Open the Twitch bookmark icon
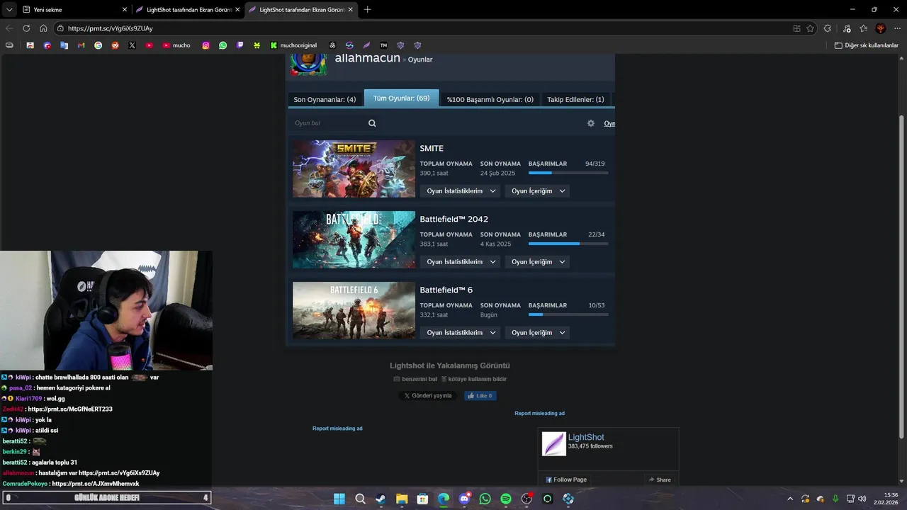 click(240, 45)
